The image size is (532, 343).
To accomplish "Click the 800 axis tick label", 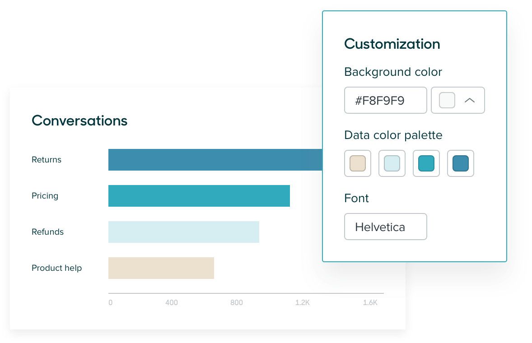I will coord(237,302).
